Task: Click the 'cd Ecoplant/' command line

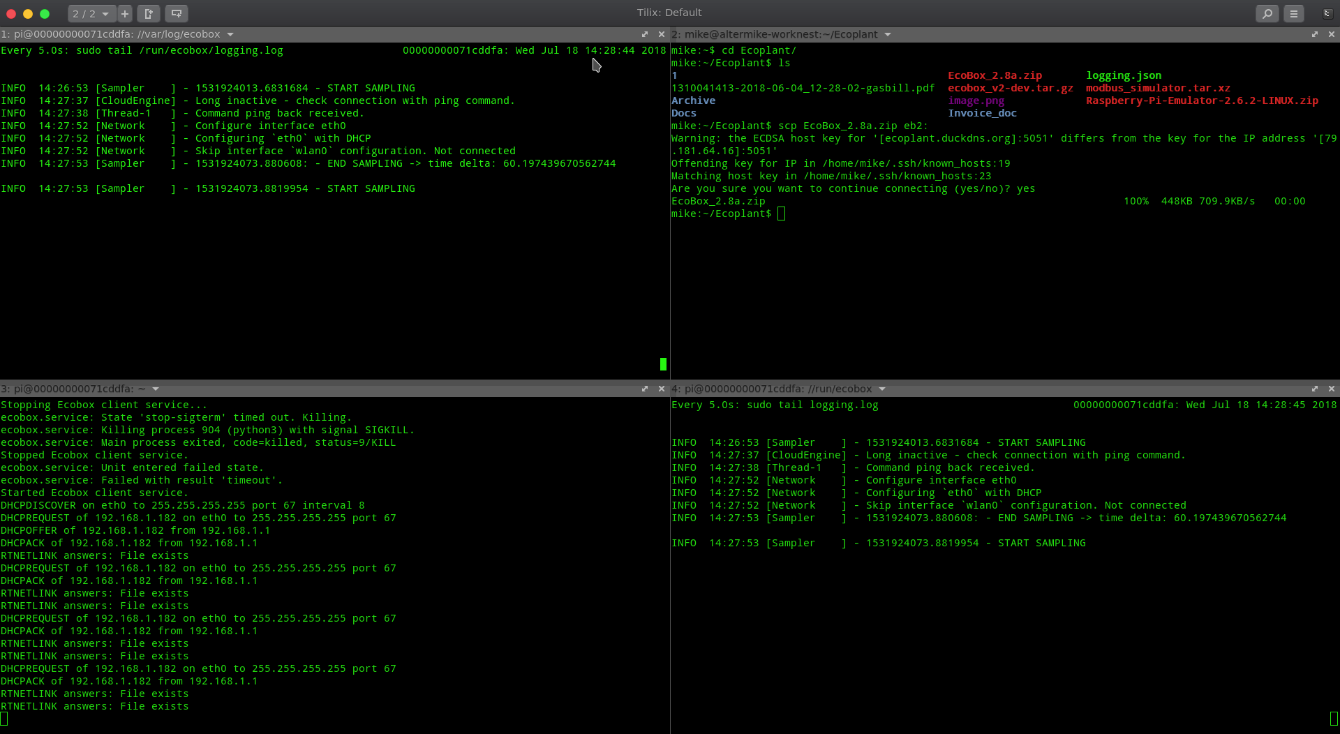Action: click(759, 50)
